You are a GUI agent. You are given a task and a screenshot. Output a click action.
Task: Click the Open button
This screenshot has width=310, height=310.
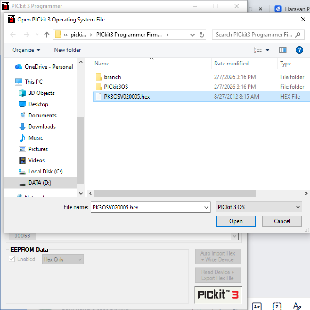[236, 221]
